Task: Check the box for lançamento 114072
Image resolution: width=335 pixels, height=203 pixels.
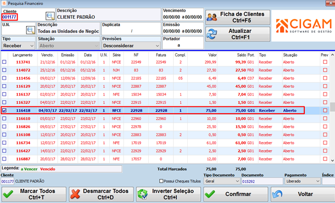Action: tap(4, 70)
